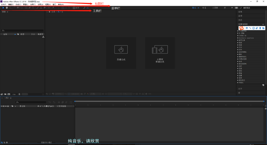Toggle the Transfer Controls pane at timeline bottom
This screenshot has height=145, width=267.
tap(4, 142)
